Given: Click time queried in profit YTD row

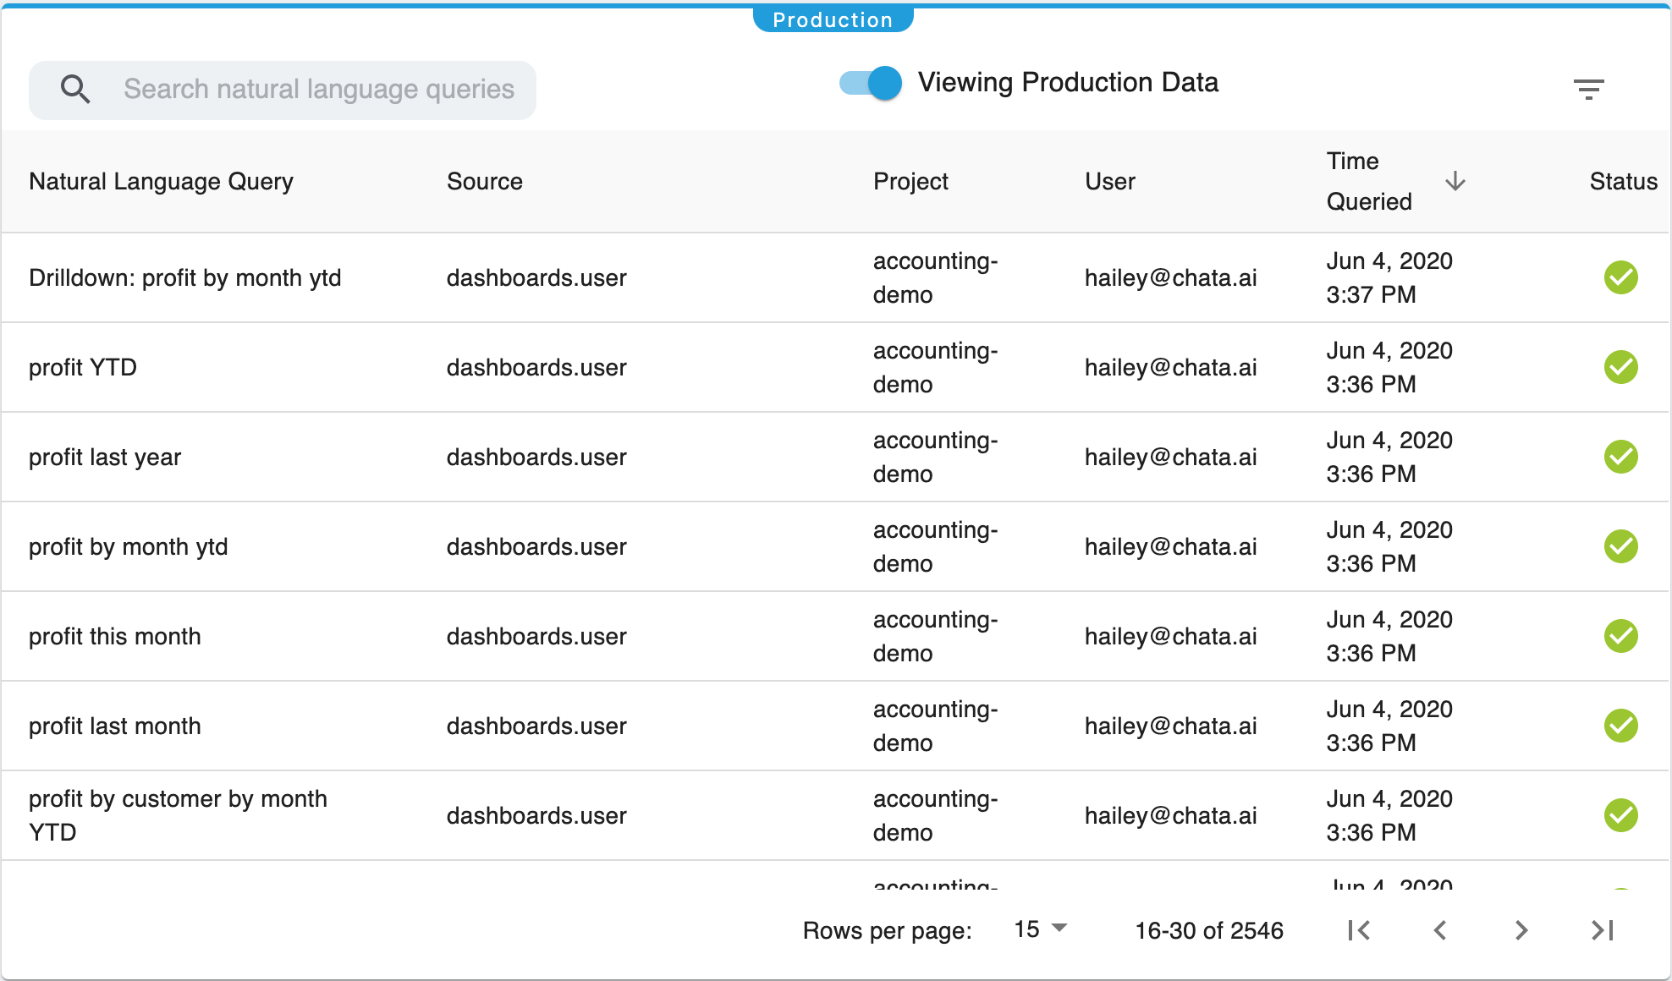Looking at the screenshot, I should [1389, 367].
